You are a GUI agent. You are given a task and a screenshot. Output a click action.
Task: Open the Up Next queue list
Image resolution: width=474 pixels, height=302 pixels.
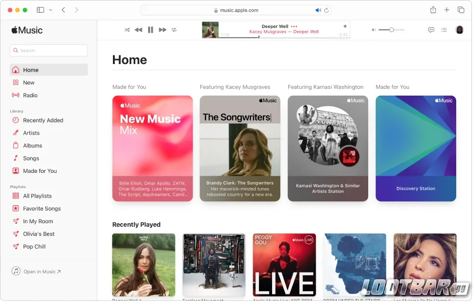443,29
